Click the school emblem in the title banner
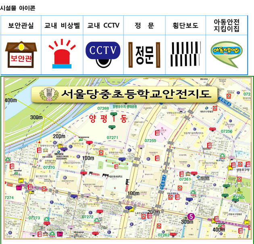 49,94
